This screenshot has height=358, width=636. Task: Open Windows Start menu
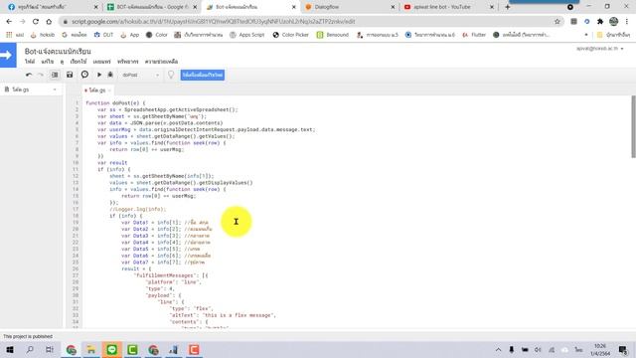coord(9,349)
